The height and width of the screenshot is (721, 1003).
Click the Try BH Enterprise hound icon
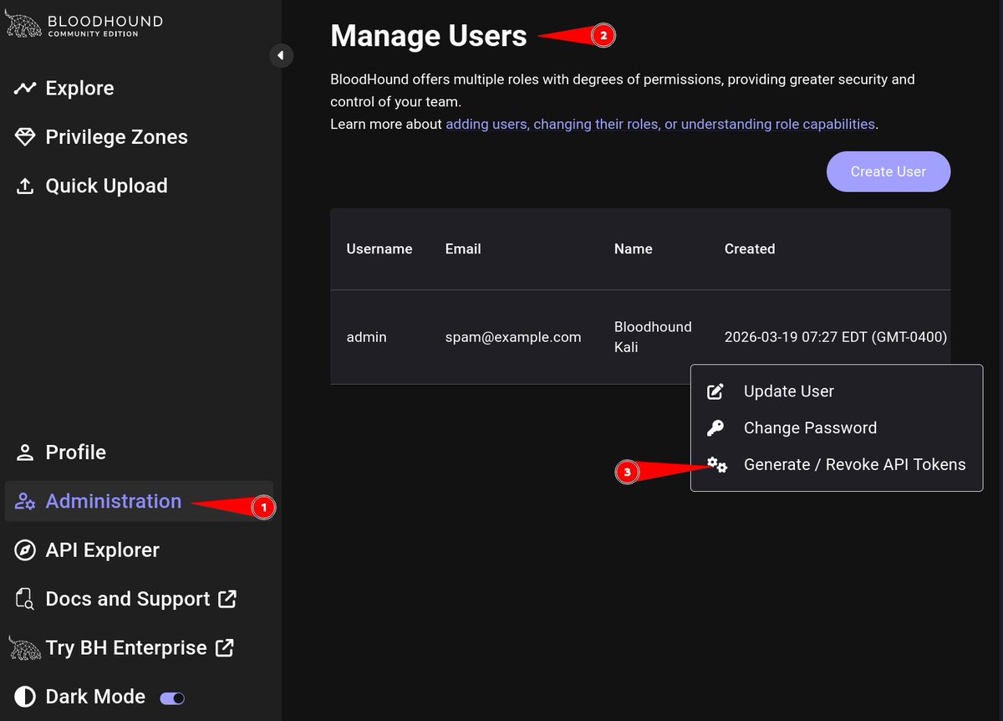coord(24,647)
